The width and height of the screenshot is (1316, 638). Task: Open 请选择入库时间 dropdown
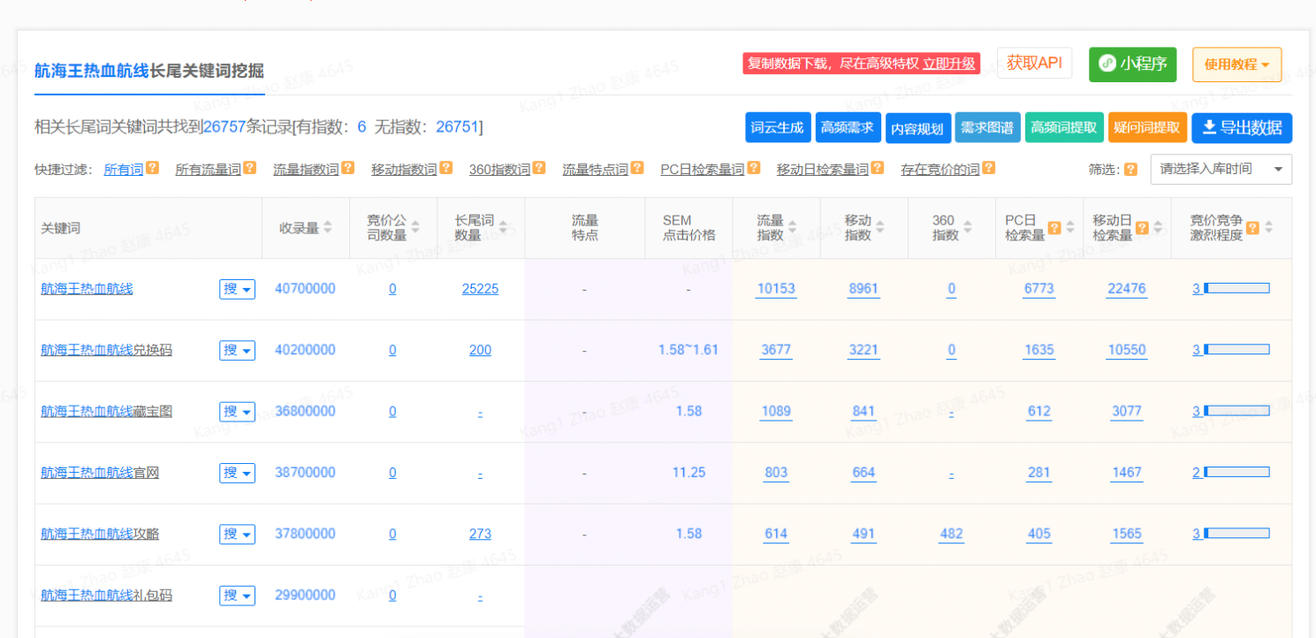pyautogui.click(x=1221, y=169)
